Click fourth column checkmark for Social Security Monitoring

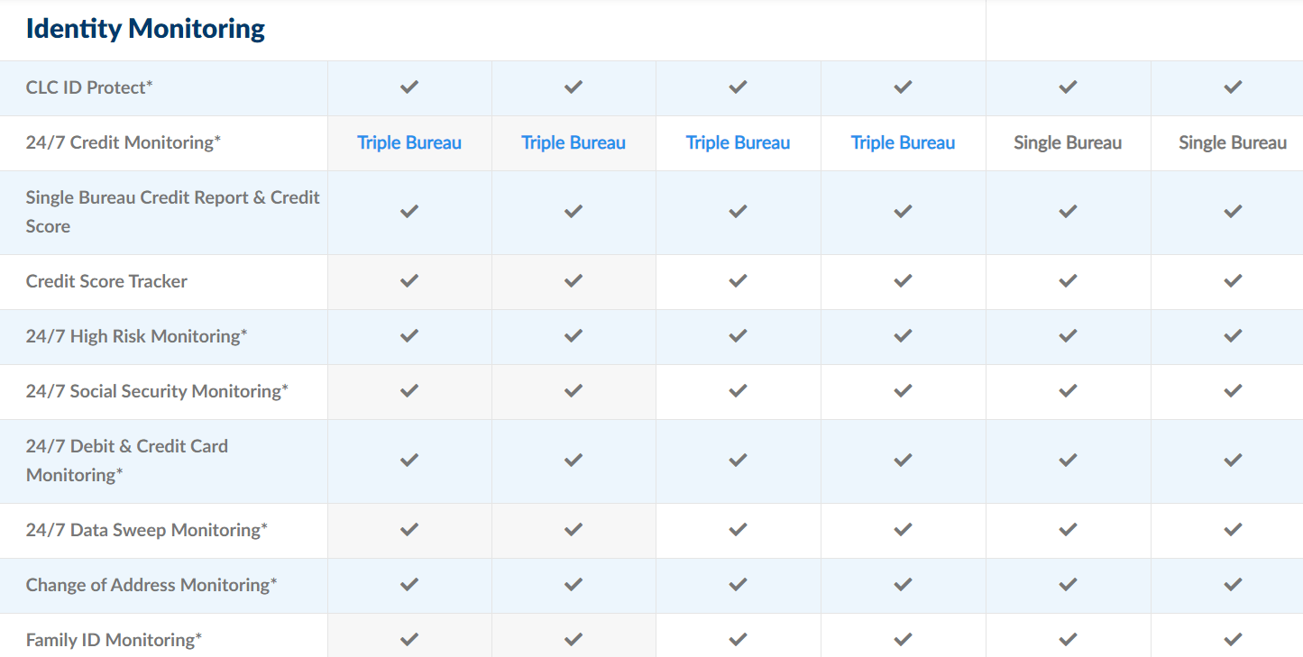(903, 391)
